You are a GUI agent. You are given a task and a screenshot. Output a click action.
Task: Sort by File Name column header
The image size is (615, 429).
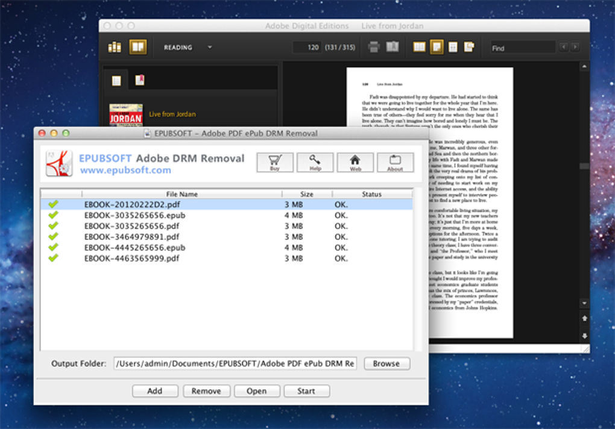181,194
